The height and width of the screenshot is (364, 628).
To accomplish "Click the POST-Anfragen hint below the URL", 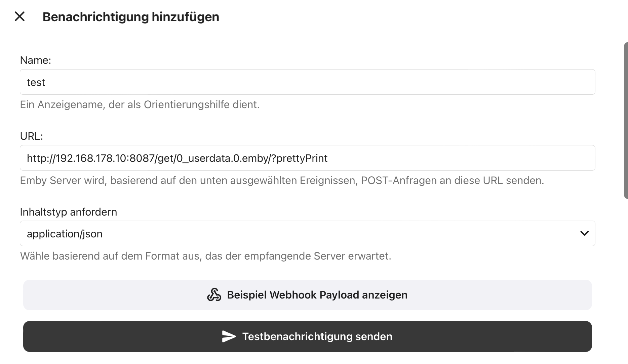I will tap(282, 180).
